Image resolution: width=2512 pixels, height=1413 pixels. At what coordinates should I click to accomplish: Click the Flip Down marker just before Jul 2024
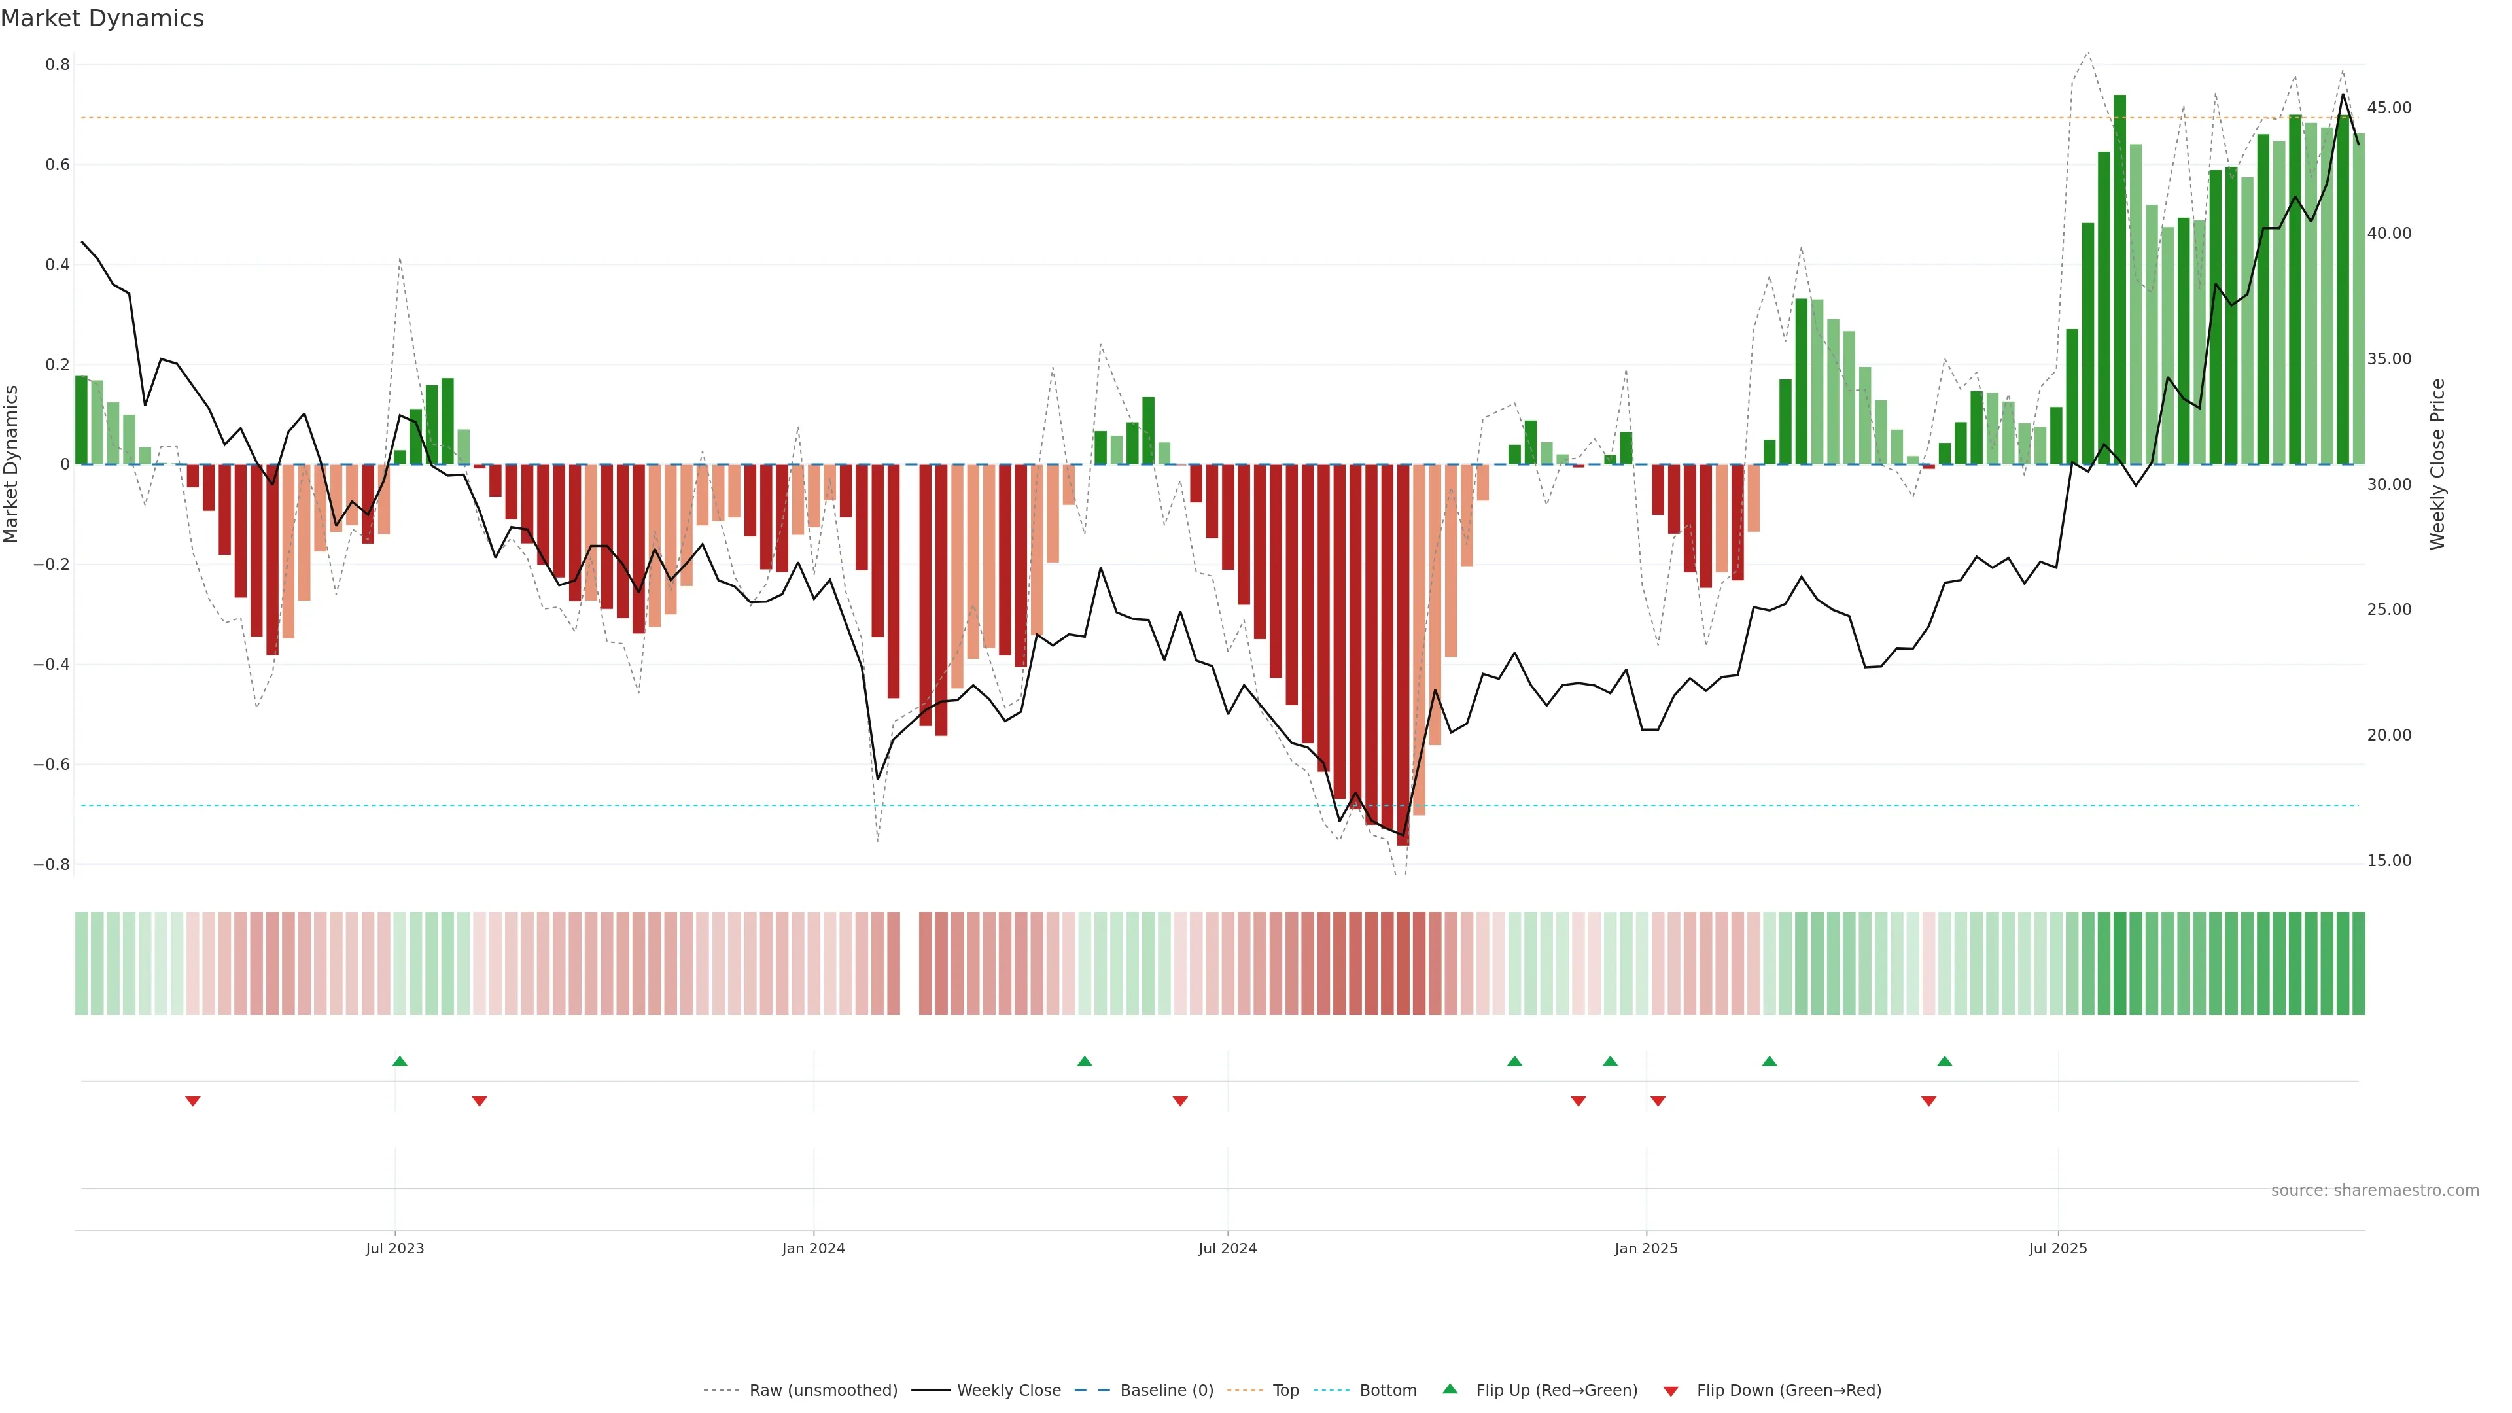click(1180, 1101)
